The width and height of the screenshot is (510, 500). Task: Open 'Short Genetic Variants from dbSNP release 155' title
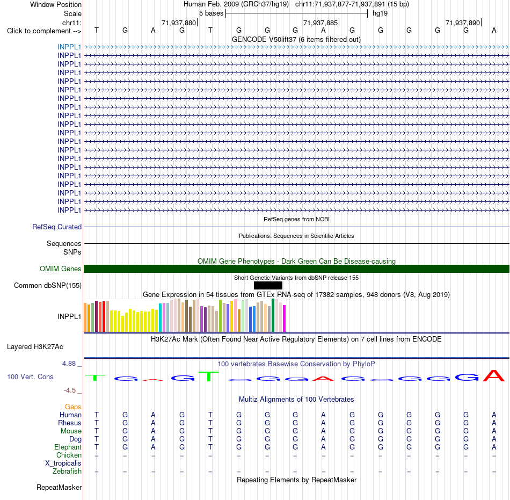pos(296,278)
